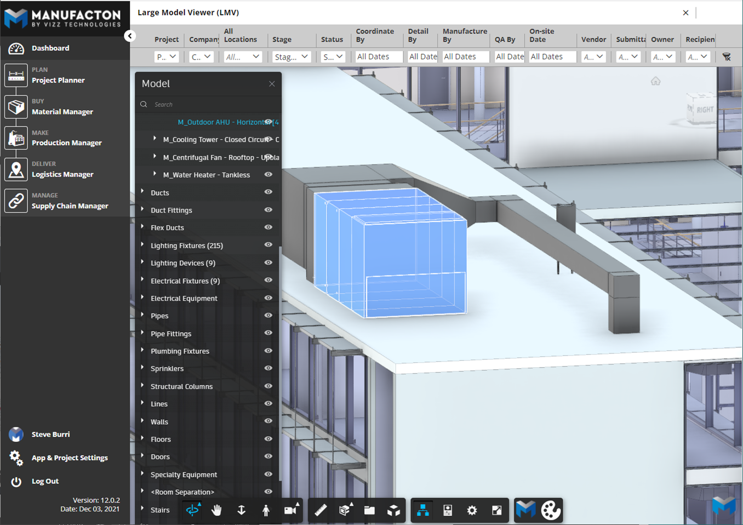743x525 pixels.
Task: Enable first-person walk mode
Action: pos(266,510)
